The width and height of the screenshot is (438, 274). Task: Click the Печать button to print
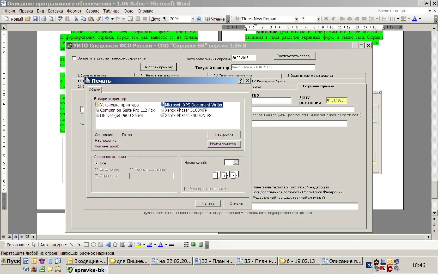pos(208,203)
